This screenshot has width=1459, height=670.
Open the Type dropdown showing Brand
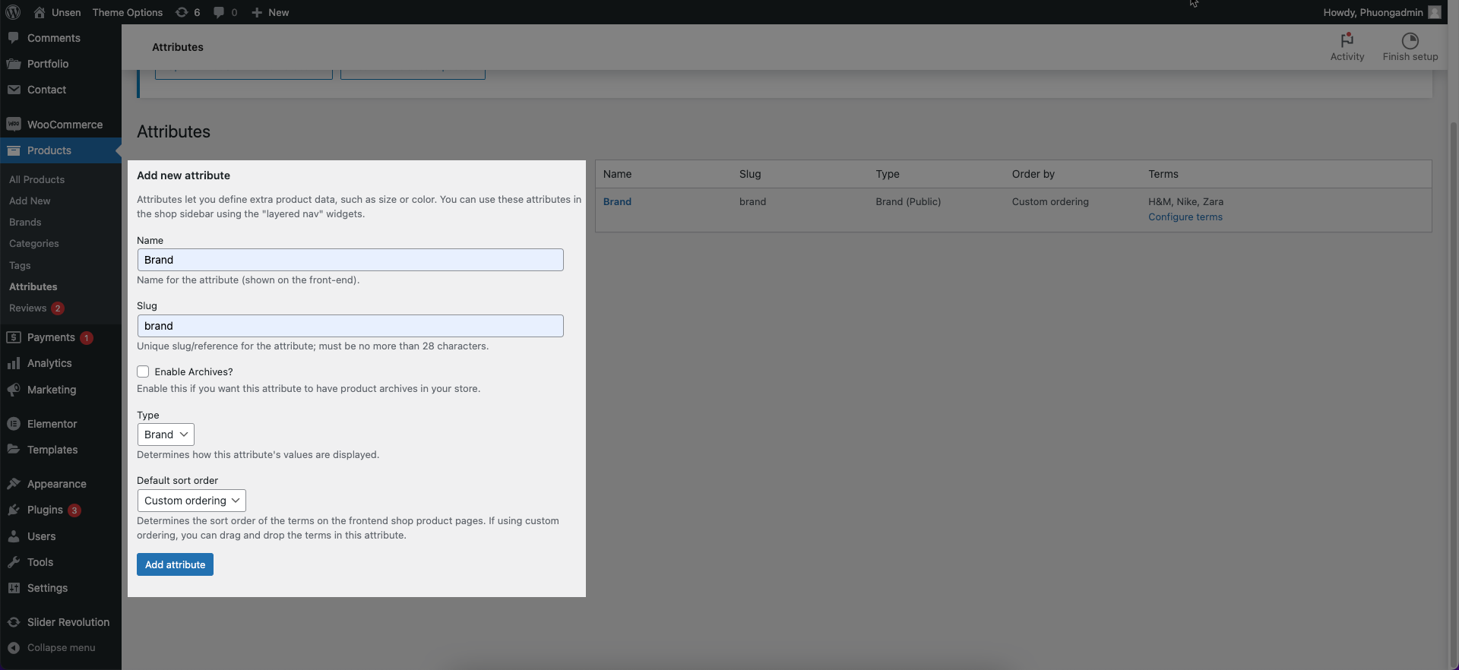click(x=166, y=435)
